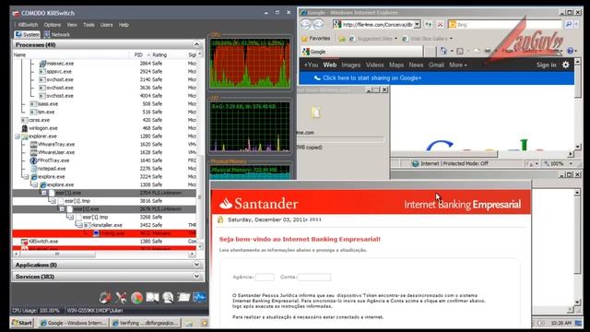This screenshot has width=590, height=332.
Task: Click the IE Help question mark icon
Action: [x=570, y=51]
